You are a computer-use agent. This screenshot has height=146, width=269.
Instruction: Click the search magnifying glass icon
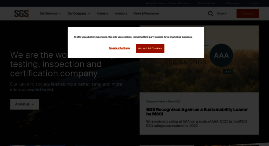210,13
